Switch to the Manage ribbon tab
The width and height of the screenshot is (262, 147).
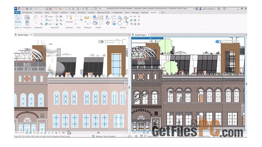[135, 13]
